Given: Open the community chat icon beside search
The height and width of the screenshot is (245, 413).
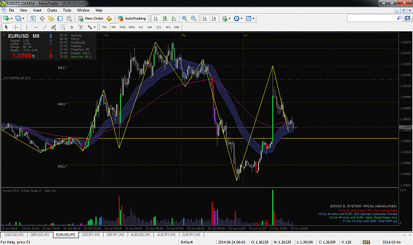Looking at the screenshot, I should (408, 18).
